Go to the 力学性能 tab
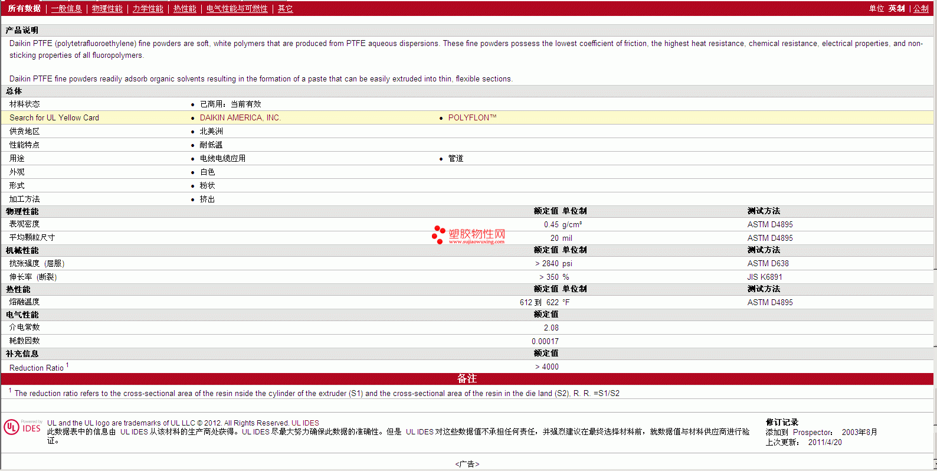This screenshot has height=471, width=937. point(148,8)
